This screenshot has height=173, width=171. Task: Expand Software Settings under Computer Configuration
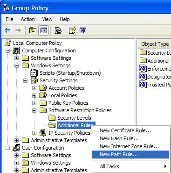[16, 58]
